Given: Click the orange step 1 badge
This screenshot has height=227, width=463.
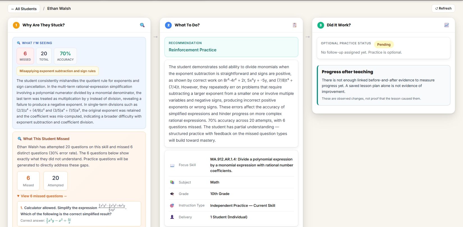Looking at the screenshot, I should coord(16,25).
